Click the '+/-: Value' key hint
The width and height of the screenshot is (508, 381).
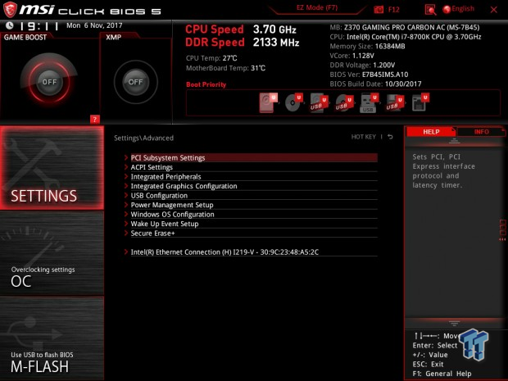pyautogui.click(x=430, y=355)
